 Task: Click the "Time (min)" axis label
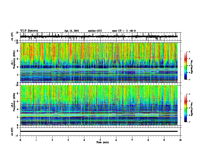[103, 142]
